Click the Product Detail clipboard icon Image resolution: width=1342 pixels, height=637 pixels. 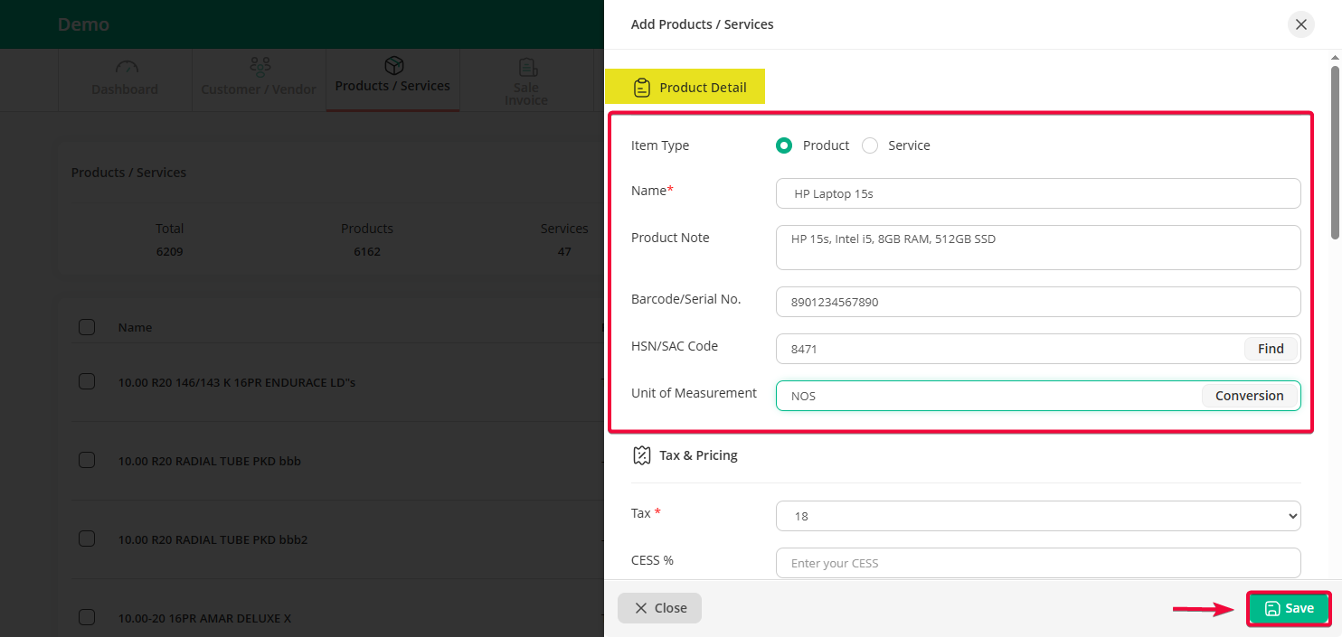(642, 88)
